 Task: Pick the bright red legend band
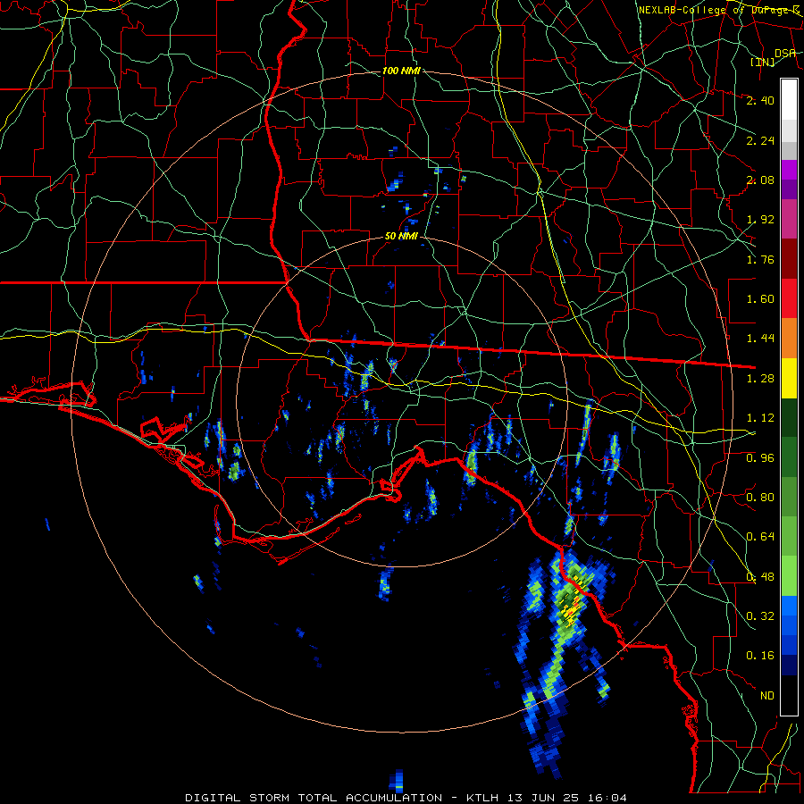789,298
